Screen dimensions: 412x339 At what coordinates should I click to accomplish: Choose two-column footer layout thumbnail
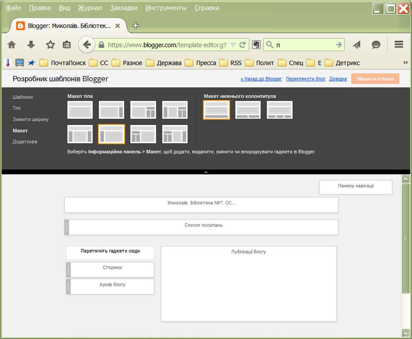(248, 110)
